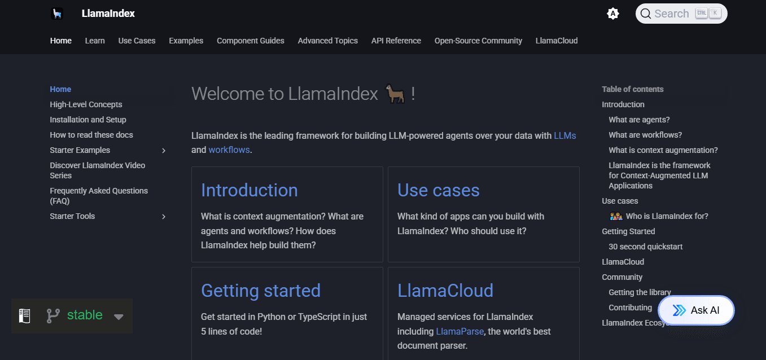
Task: Click the Ask AI button
Action: tap(697, 310)
